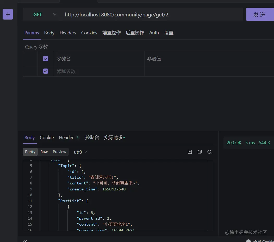Toggle the 添加参数 row checkbox
274x242 pixels.
(46, 71)
